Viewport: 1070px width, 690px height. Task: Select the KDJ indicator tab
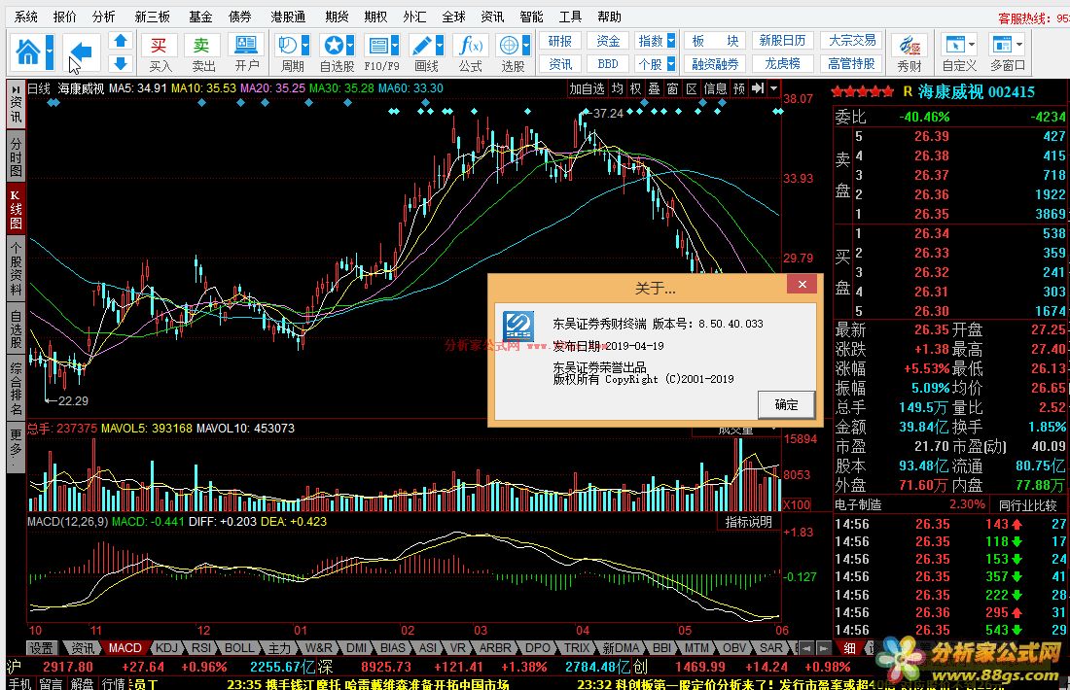pyautogui.click(x=166, y=648)
